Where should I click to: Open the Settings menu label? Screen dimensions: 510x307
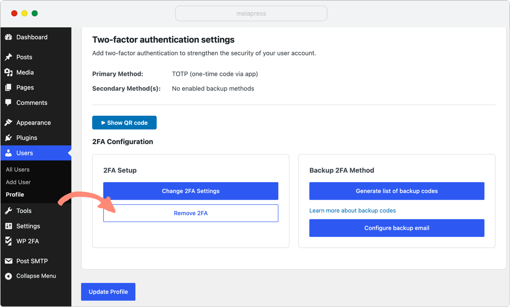click(28, 226)
